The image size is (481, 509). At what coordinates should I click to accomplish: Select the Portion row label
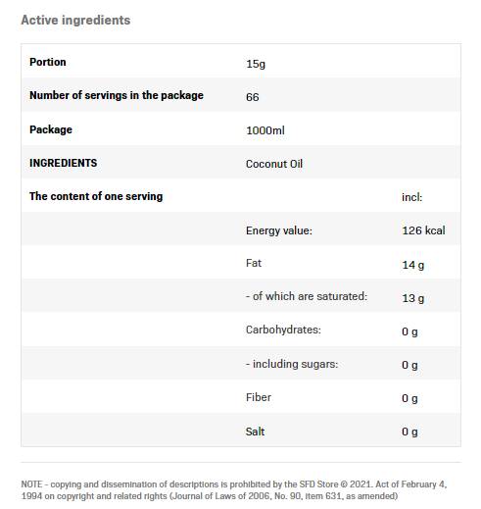pos(48,62)
